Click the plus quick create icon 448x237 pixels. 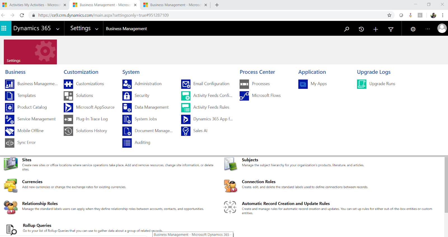click(x=376, y=29)
